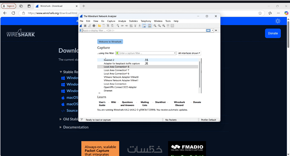Open the Help menu
This screenshot has width=290, height=156.
[x=176, y=21]
